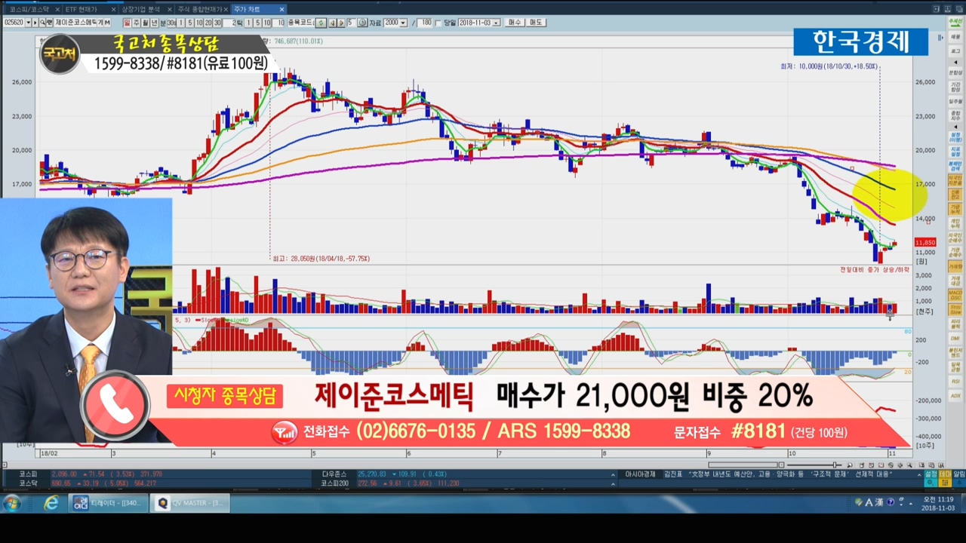Select the ADX indicator in sidebar

[x=955, y=396]
